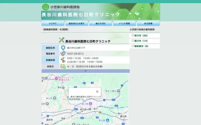The height and width of the screenshot is (125, 201).
Task: Select the 御前崎市 (5) radio option
Action: click(x=133, y=46)
